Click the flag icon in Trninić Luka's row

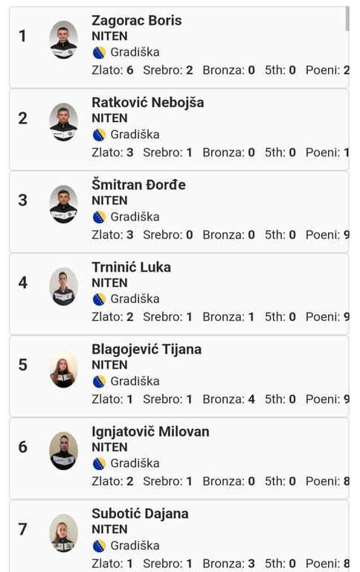(x=99, y=299)
